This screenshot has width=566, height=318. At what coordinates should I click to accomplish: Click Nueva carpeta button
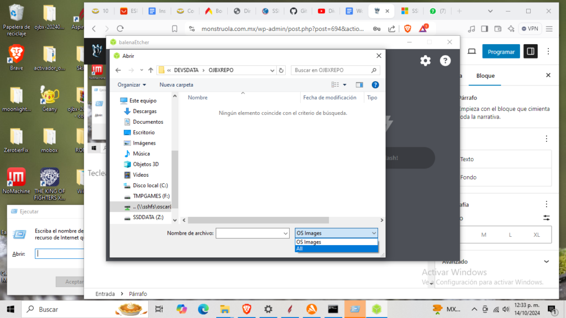point(176,84)
